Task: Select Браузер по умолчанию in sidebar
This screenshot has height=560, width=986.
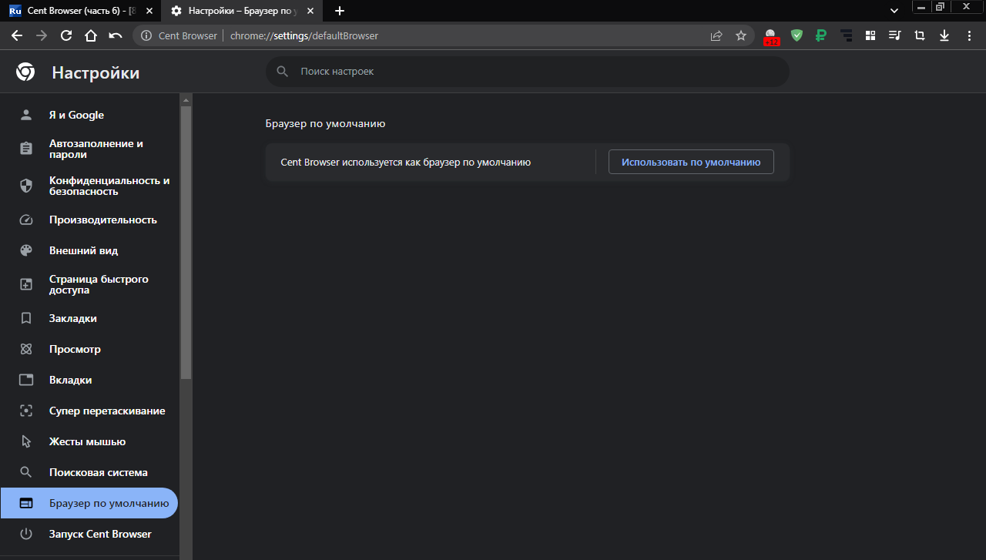Action: point(89,503)
